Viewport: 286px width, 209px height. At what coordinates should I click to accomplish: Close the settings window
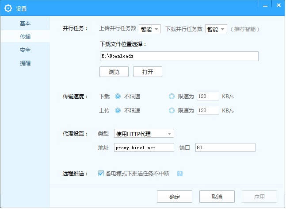point(278,5)
